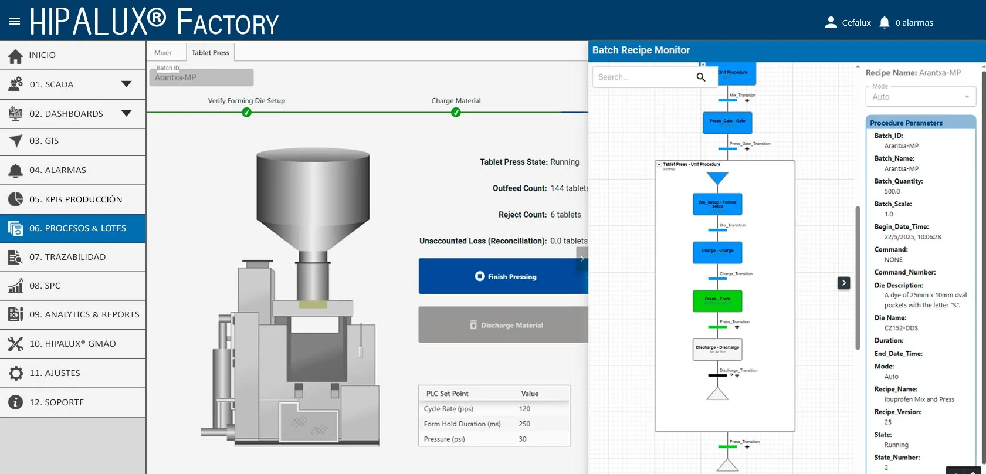This screenshot has height=474, width=986.
Task: Click the GMAO wrench tools icon
Action: coord(16,344)
